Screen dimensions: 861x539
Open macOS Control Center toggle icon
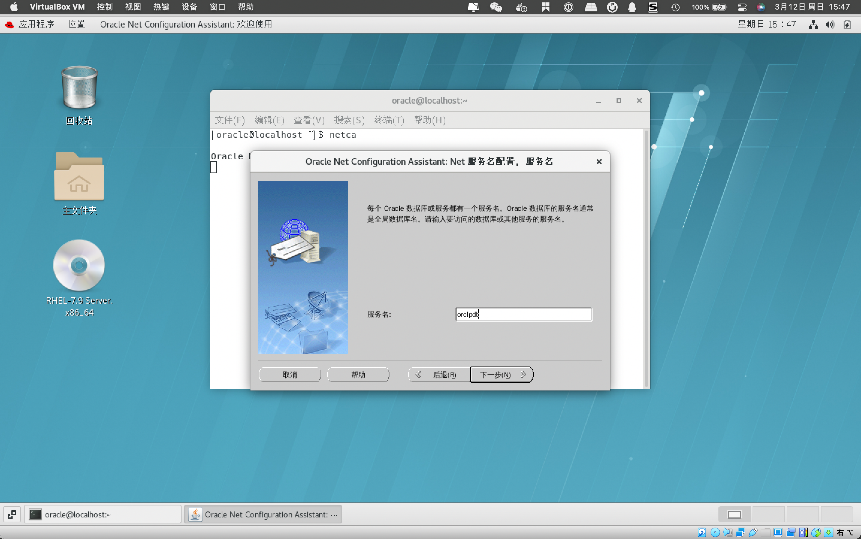[x=742, y=7]
